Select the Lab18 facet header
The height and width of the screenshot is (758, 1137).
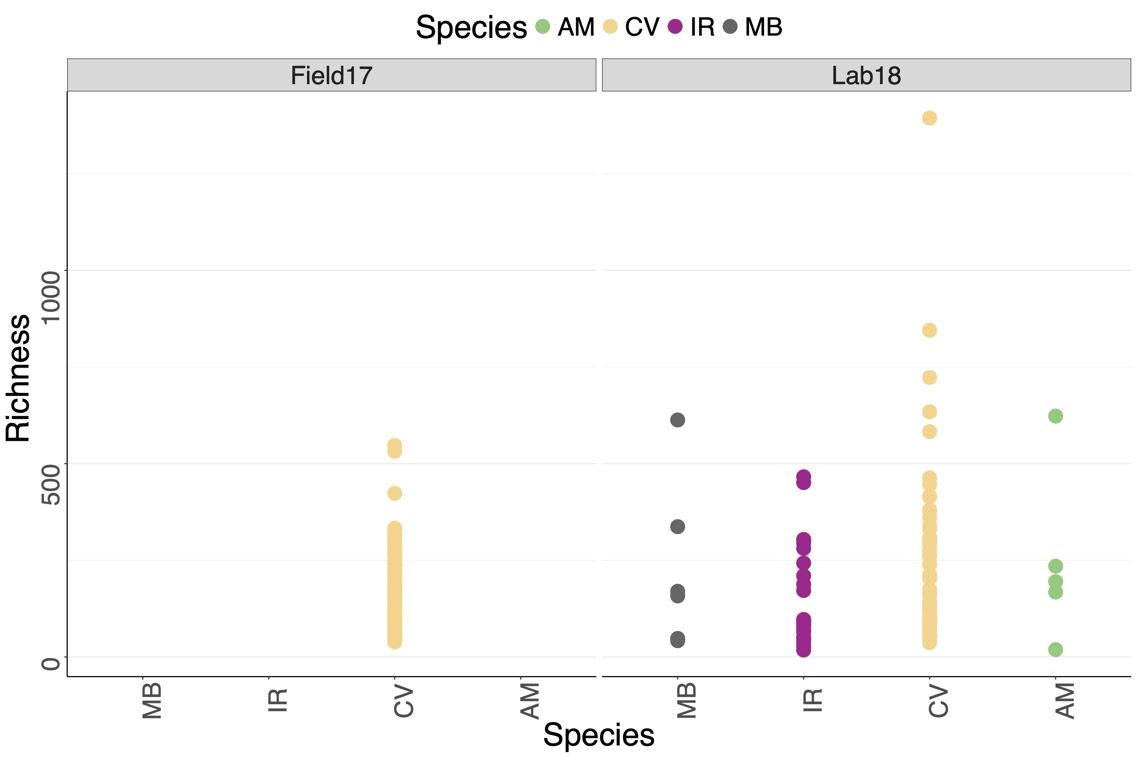pyautogui.click(x=866, y=75)
